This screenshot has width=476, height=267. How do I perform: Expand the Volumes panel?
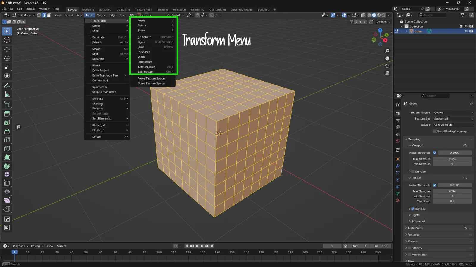coord(414,235)
